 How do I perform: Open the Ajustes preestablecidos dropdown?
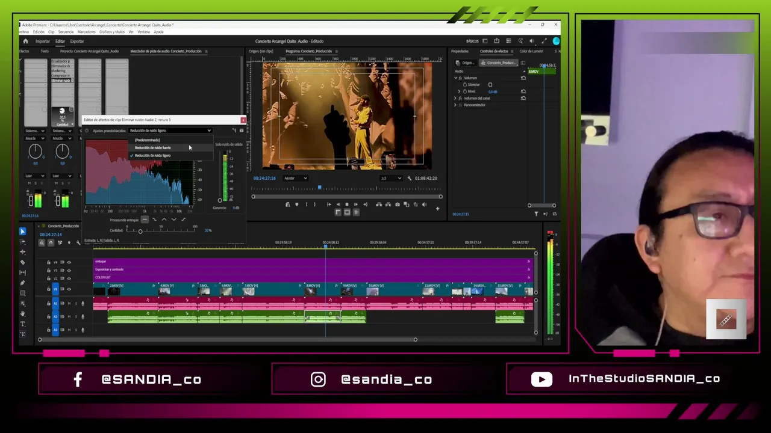[170, 131]
